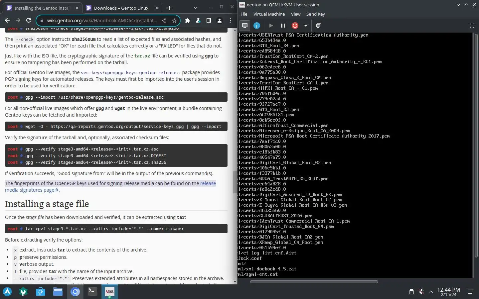This screenshot has height=299, width=479.
Task: Open the VM snapshots manager icon
Action: click(318, 26)
